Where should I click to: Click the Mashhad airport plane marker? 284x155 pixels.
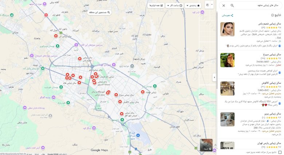(138, 135)
